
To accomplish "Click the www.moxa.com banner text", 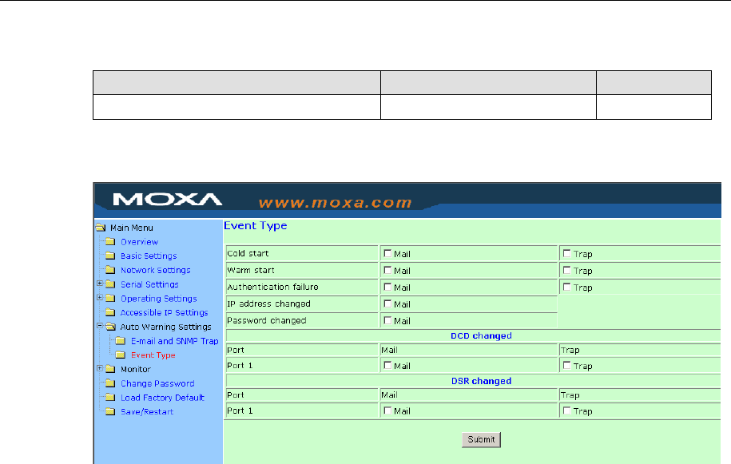I will [x=336, y=203].
